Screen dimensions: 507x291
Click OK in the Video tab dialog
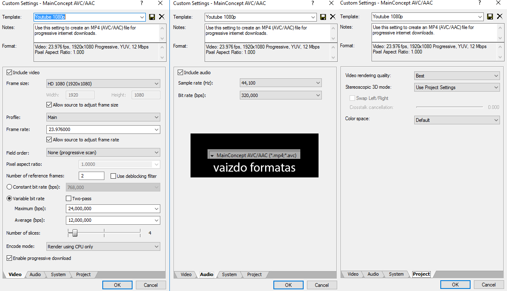pyautogui.click(x=117, y=285)
